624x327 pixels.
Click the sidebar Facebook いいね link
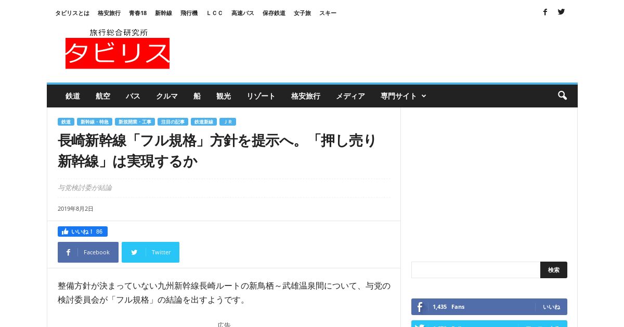point(551,307)
